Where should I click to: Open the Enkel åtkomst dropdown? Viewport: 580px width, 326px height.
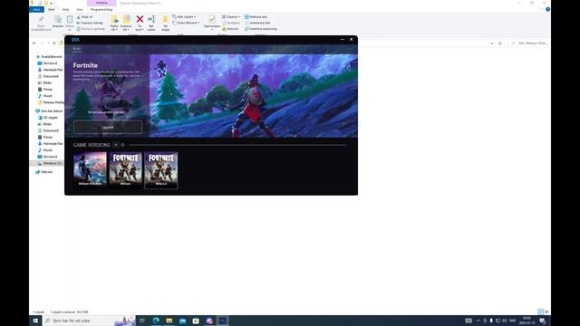186,23
